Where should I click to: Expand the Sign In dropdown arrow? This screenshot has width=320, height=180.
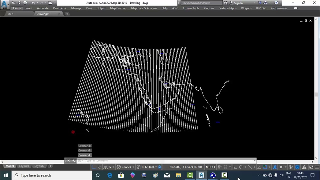click(255, 3)
